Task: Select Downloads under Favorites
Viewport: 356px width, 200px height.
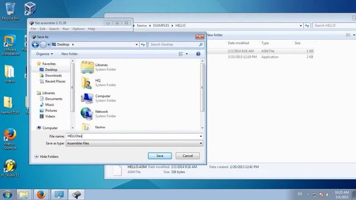Action: 53,76
